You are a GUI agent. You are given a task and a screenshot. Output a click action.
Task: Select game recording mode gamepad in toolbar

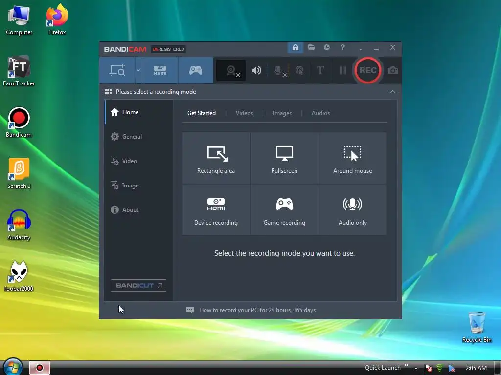tap(196, 70)
